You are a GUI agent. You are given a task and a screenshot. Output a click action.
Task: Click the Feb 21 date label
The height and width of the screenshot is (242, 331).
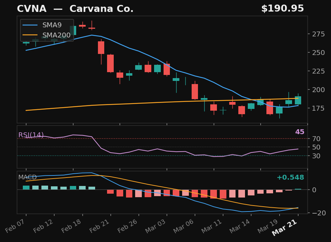[99, 226]
